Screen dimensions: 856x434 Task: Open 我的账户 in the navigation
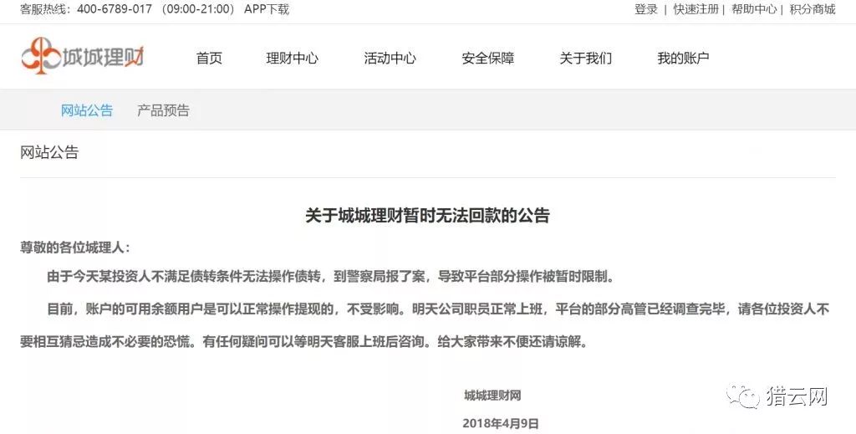[x=684, y=58]
